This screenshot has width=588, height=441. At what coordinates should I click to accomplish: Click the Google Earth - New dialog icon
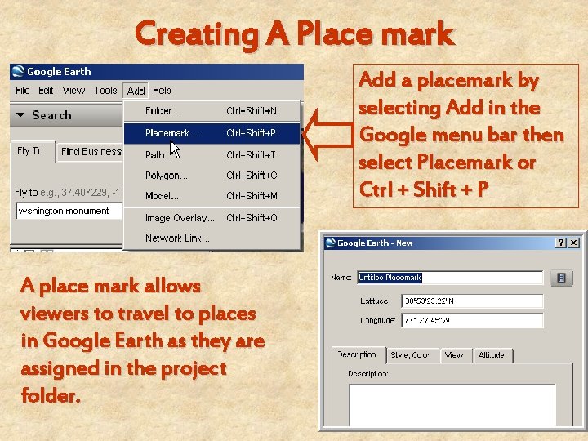(331, 243)
